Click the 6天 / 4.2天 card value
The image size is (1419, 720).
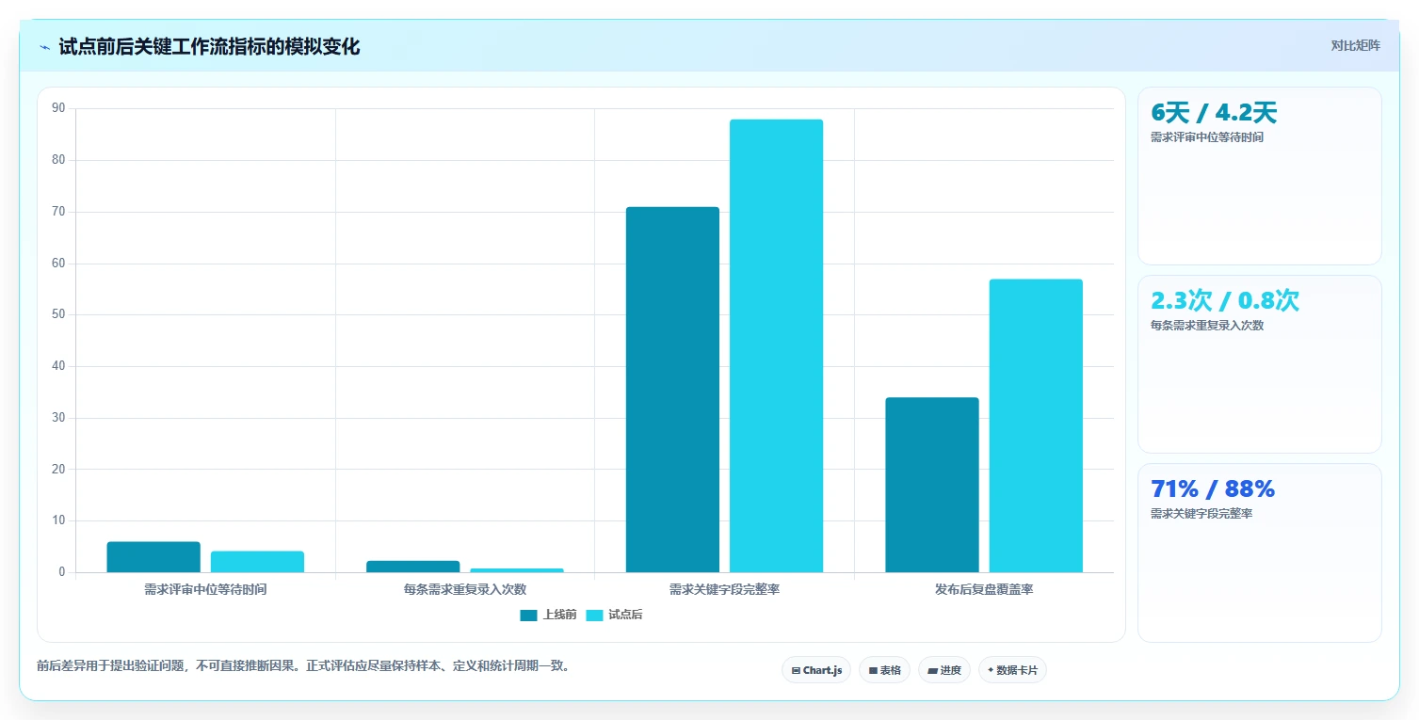click(1214, 113)
